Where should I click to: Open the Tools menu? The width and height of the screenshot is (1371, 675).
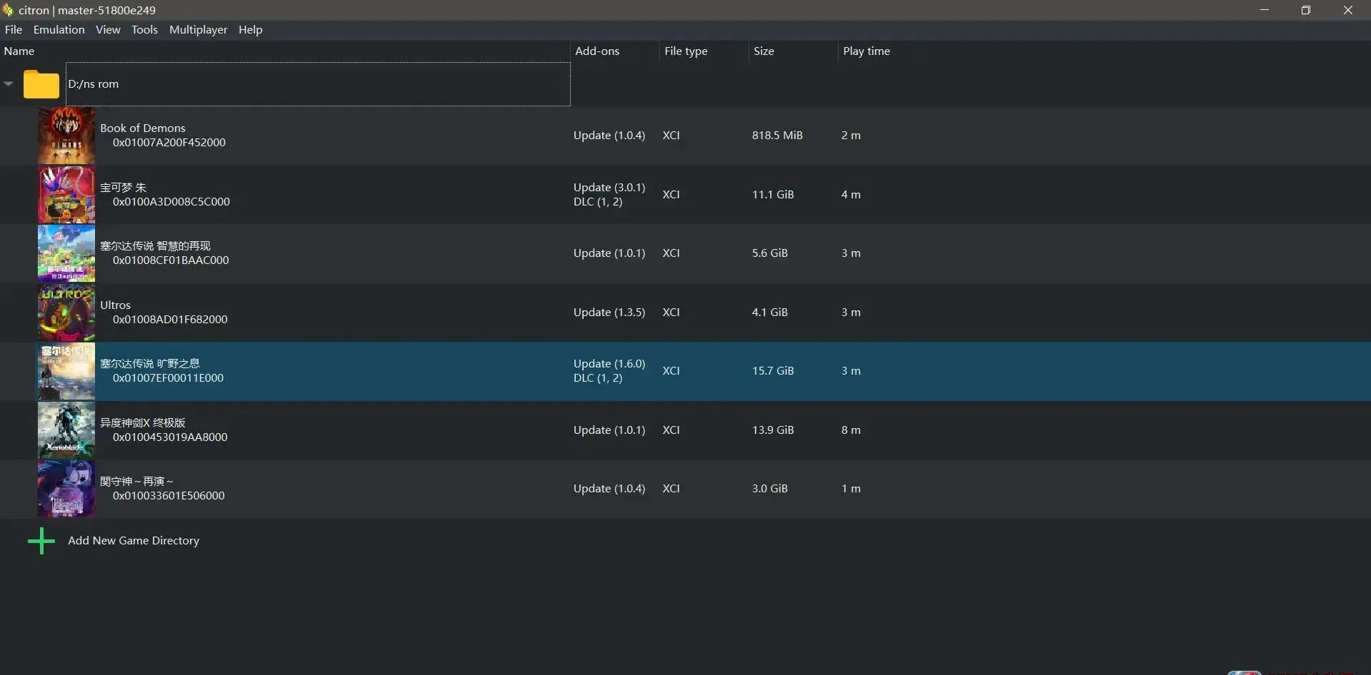coord(144,29)
